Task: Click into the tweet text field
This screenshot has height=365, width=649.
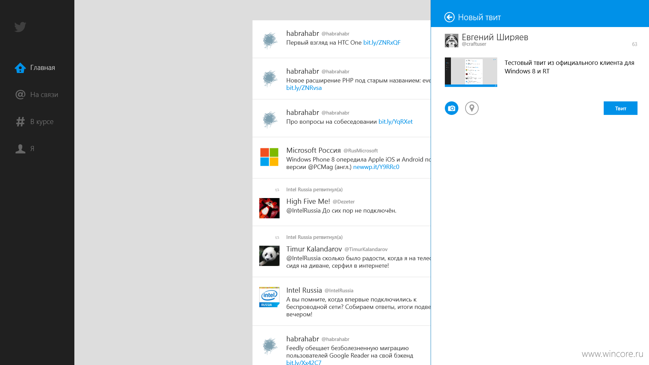Action: tap(570, 67)
